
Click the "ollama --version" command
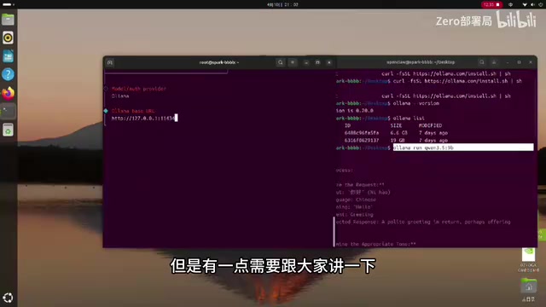tap(415, 103)
